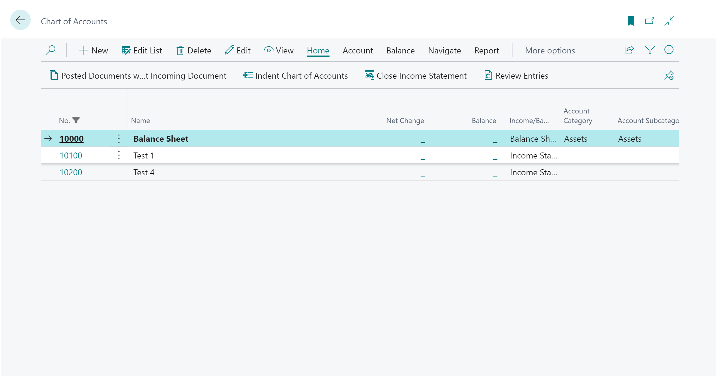Collapse the page with the shrink icon

click(x=669, y=21)
